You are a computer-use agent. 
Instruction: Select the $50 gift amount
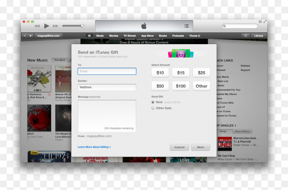[160, 86]
